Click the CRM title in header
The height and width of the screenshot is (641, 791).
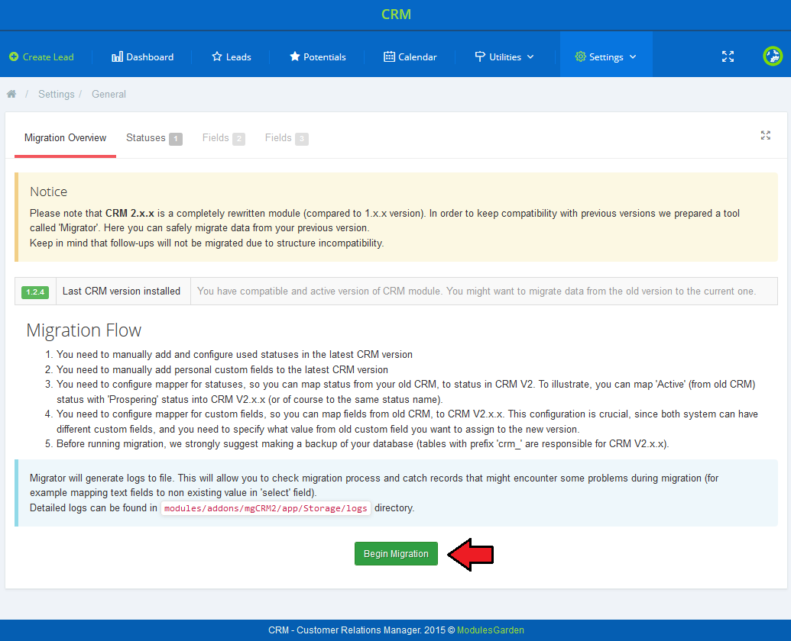[396, 14]
